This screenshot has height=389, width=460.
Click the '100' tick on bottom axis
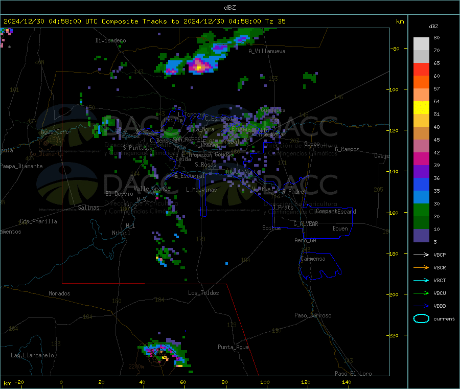[265, 382]
